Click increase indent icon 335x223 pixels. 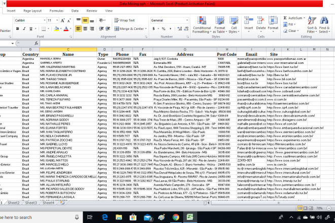[x=108, y=28]
